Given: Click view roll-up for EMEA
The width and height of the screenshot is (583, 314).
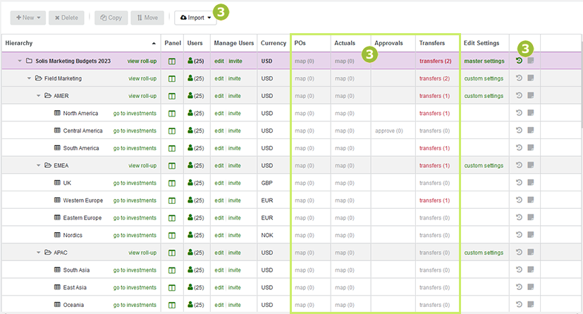Looking at the screenshot, I should (x=142, y=166).
